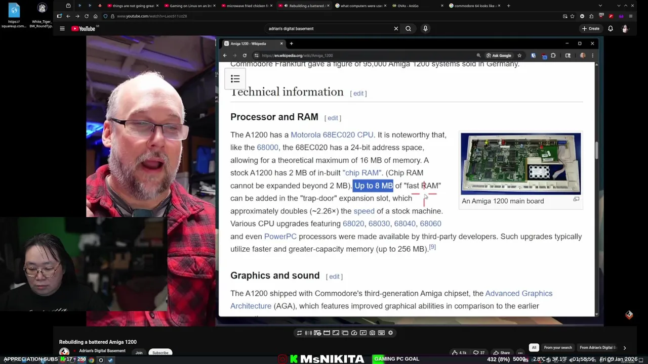
Task: Bookmark the Wikipedia page with star icon
Action: click(x=519, y=56)
